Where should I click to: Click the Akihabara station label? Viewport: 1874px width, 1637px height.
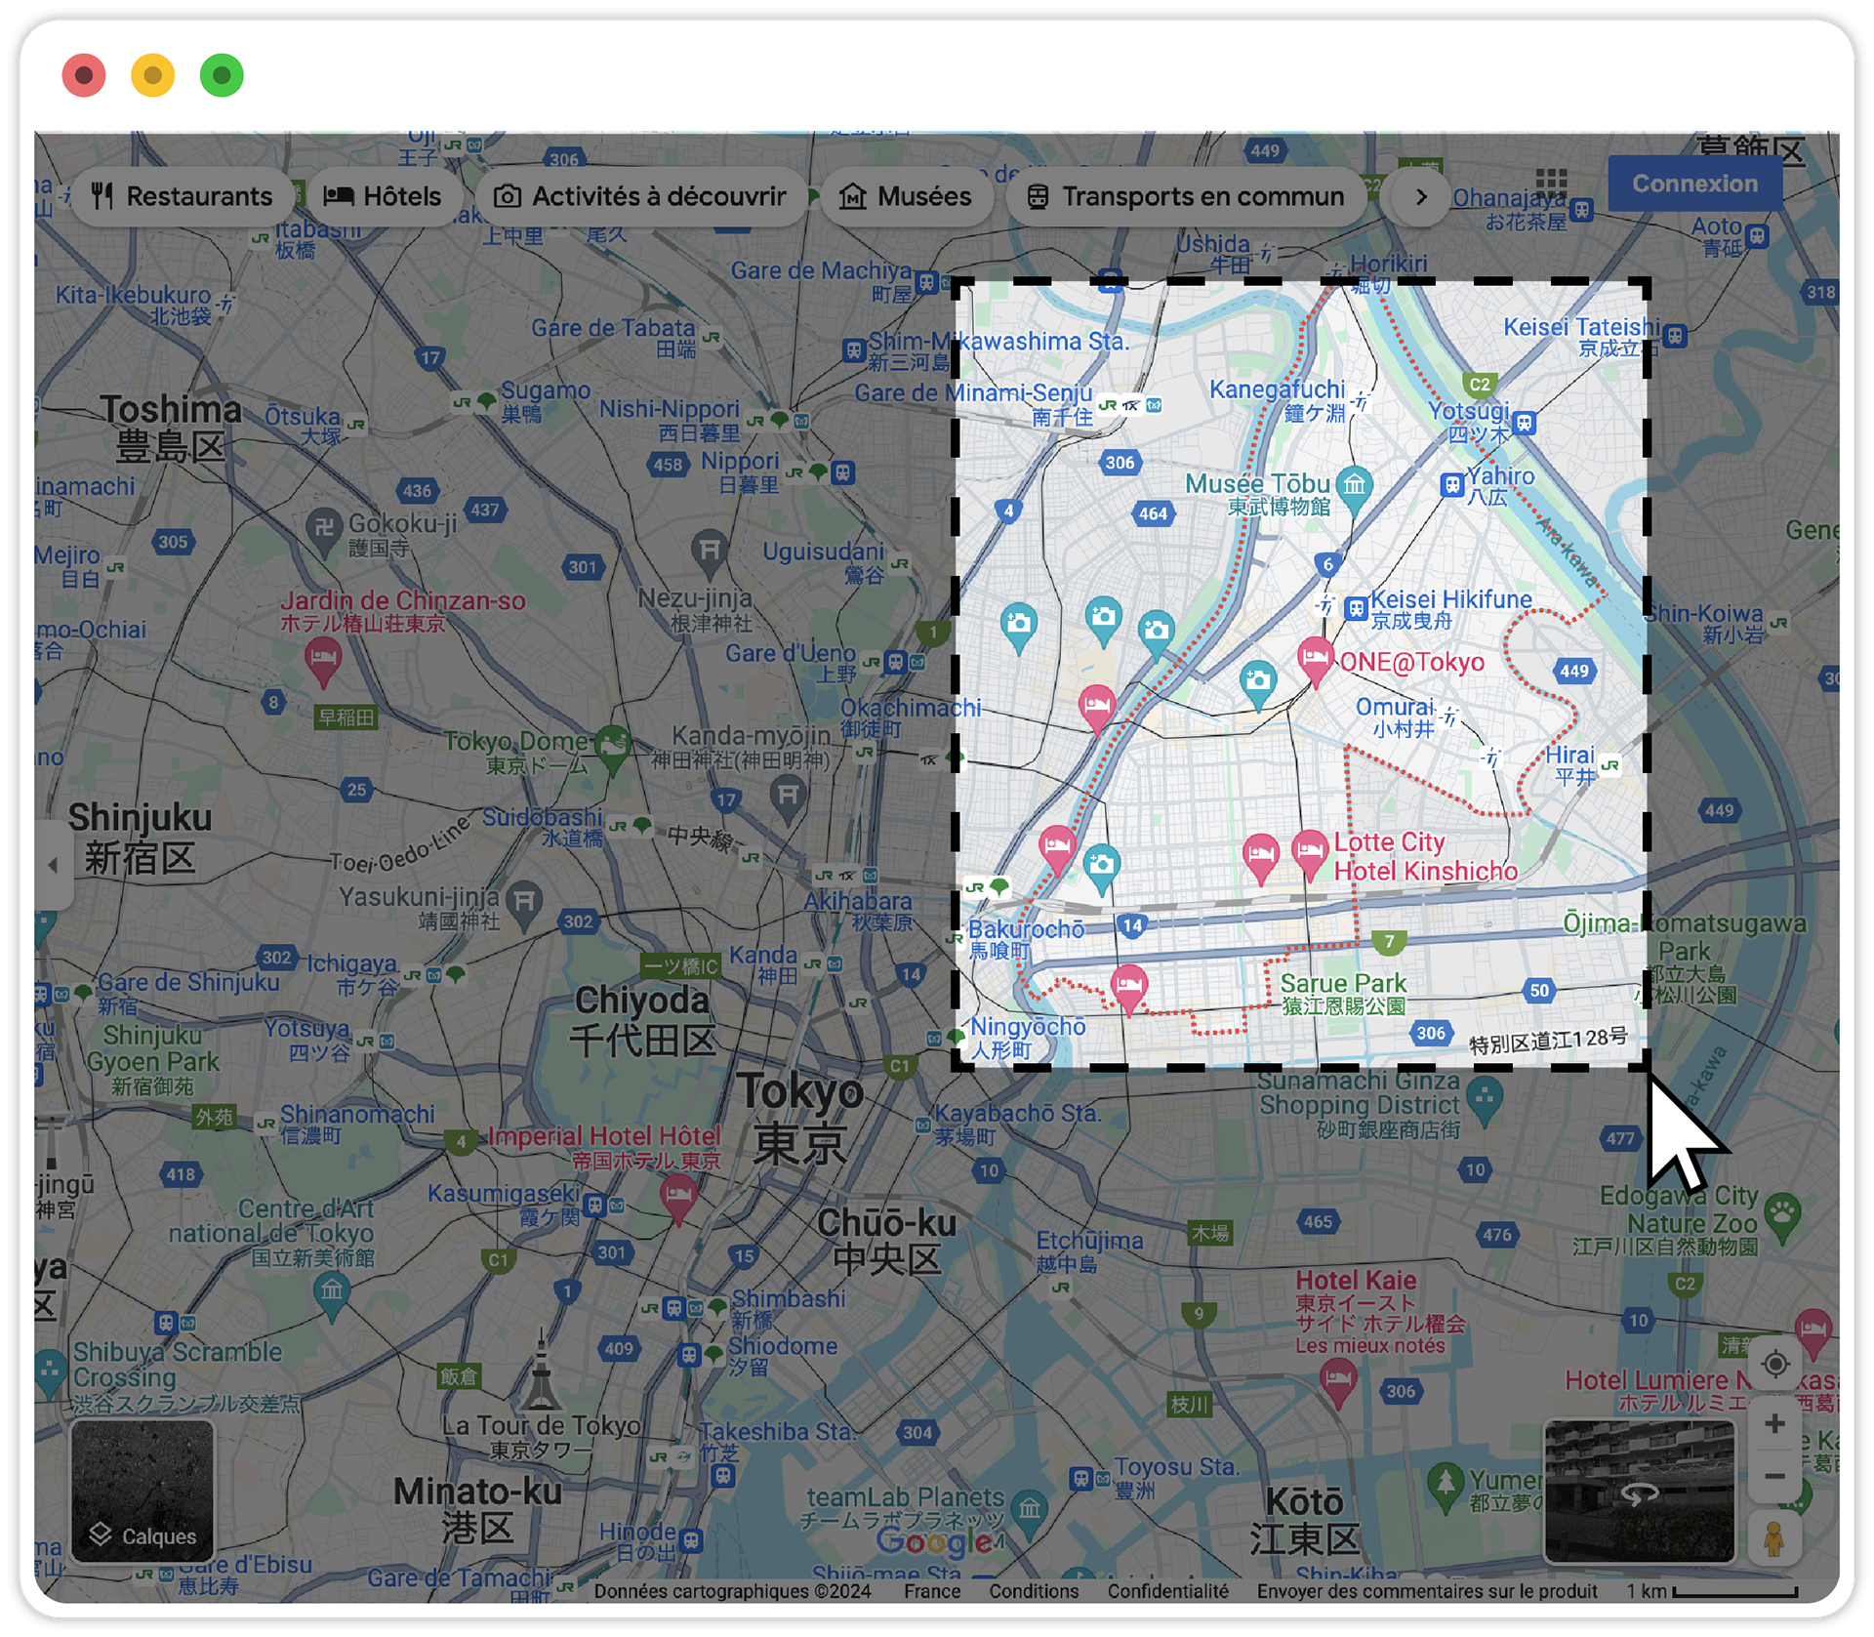tap(857, 911)
